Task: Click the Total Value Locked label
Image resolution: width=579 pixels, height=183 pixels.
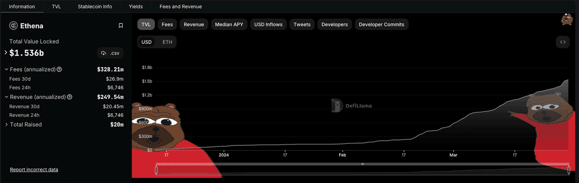Action: click(x=34, y=42)
